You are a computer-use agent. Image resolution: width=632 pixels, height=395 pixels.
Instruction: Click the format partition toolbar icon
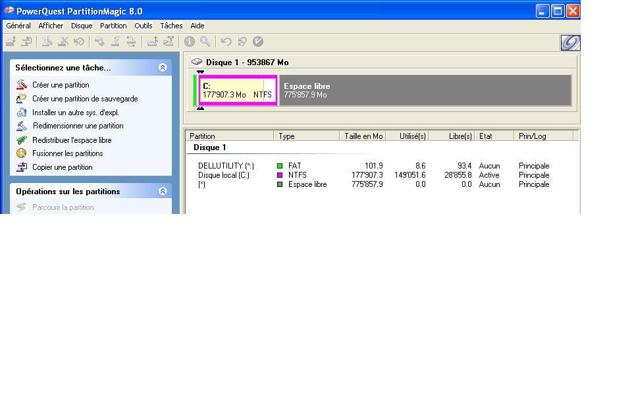115,41
